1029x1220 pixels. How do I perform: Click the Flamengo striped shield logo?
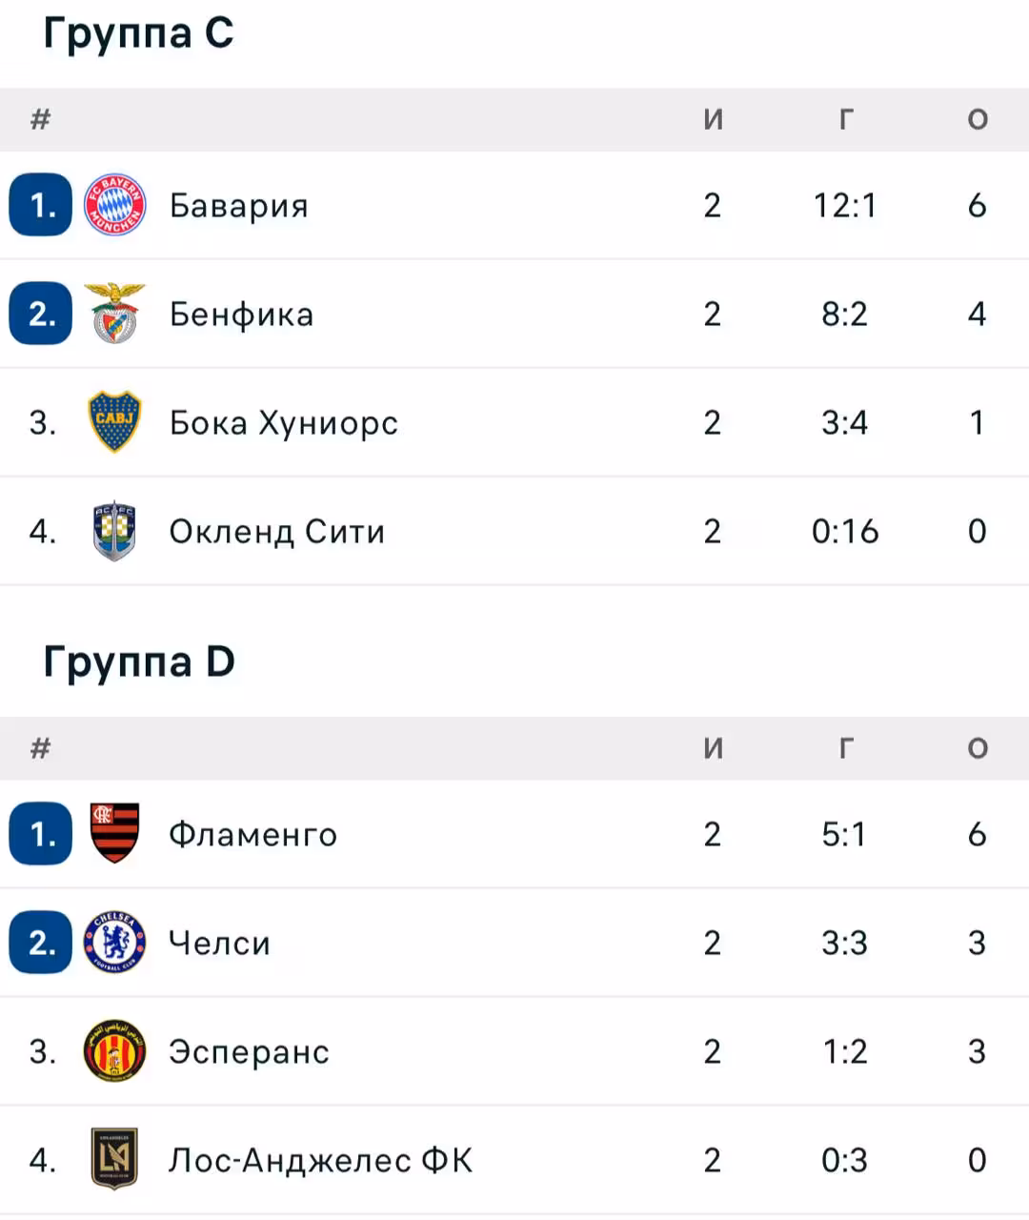tap(114, 834)
